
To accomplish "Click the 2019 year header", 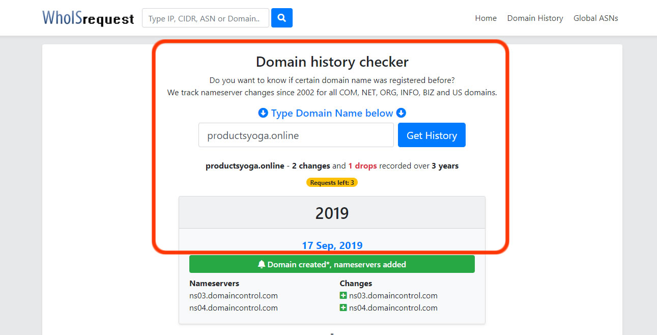I will point(332,213).
